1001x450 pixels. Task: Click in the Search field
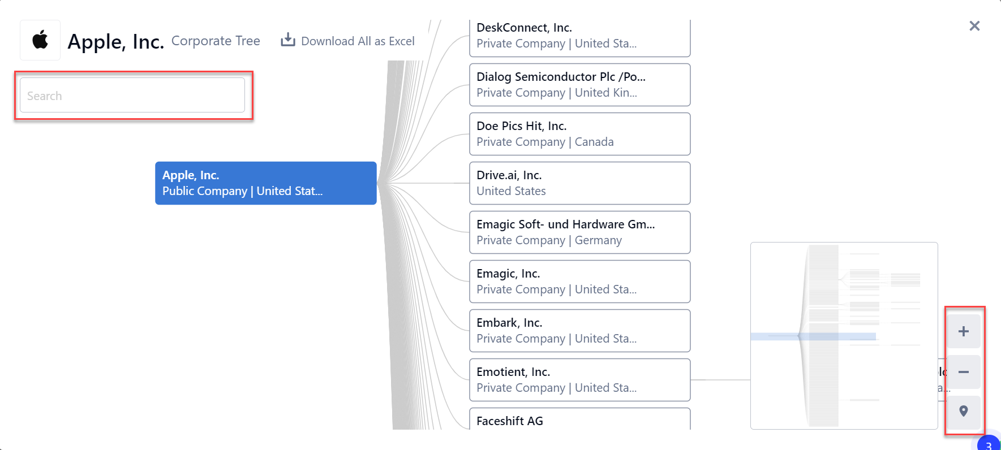(x=132, y=96)
